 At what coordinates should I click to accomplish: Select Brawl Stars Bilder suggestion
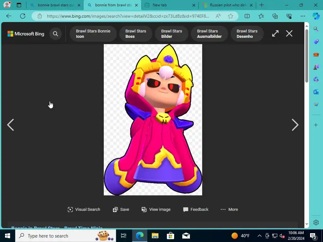[172, 33]
